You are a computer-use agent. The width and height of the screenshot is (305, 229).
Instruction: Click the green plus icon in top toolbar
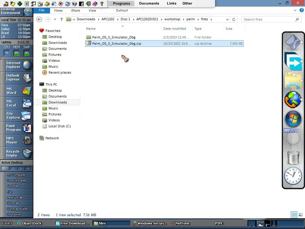coord(20,4)
